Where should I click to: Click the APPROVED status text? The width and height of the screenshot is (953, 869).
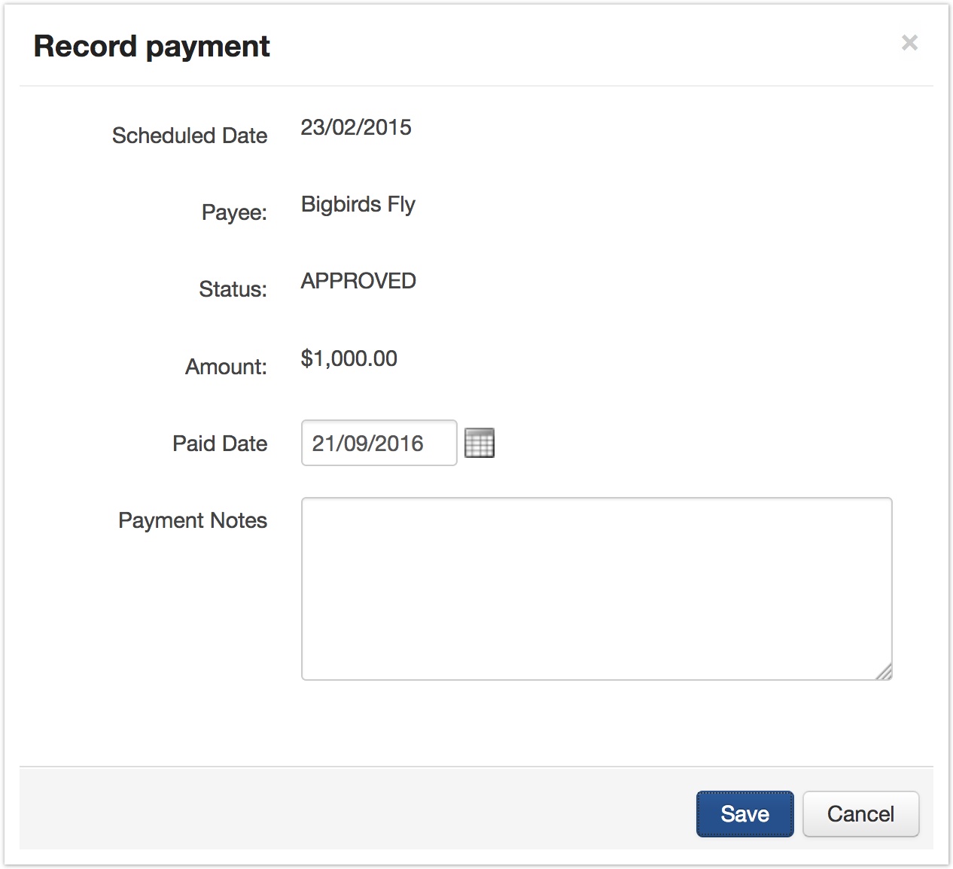(358, 281)
